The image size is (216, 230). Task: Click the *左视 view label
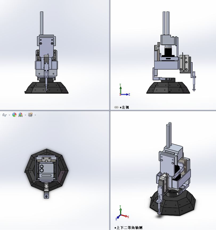[124, 107]
